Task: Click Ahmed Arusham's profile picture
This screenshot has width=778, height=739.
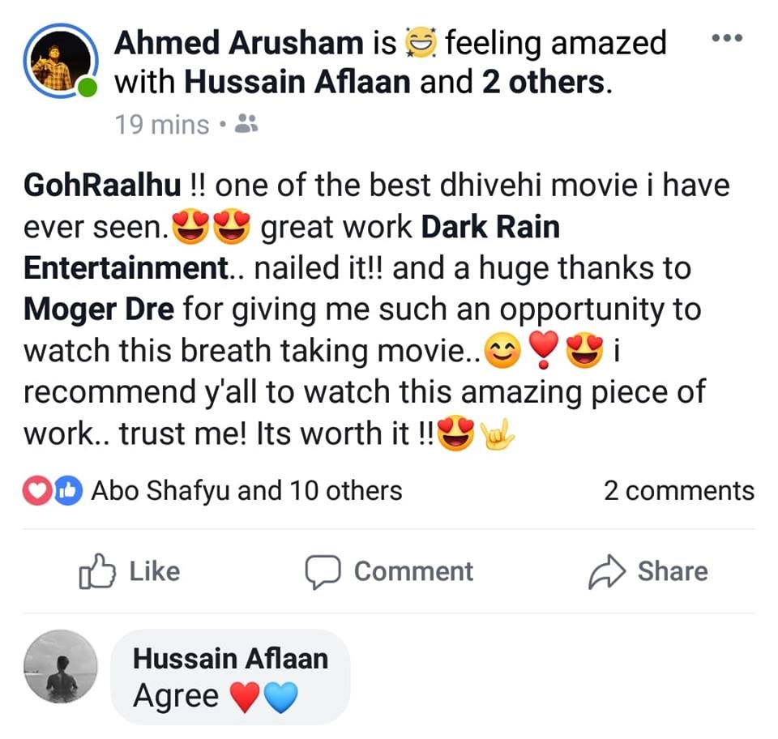Action: click(x=61, y=61)
